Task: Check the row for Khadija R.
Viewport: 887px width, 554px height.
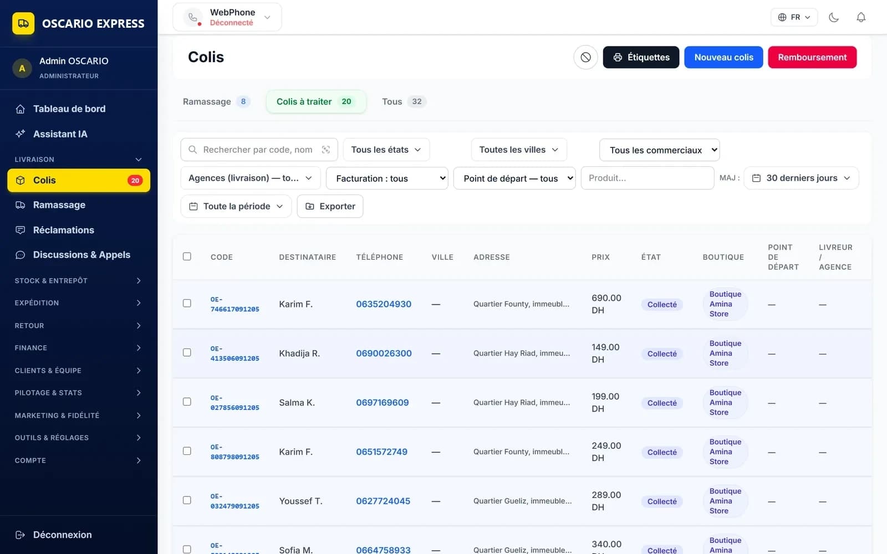Action: click(x=187, y=352)
